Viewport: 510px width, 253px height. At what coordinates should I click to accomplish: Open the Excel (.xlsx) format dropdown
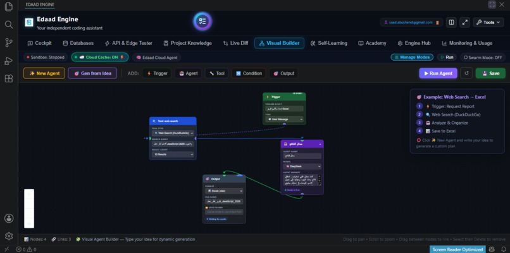coord(224,191)
